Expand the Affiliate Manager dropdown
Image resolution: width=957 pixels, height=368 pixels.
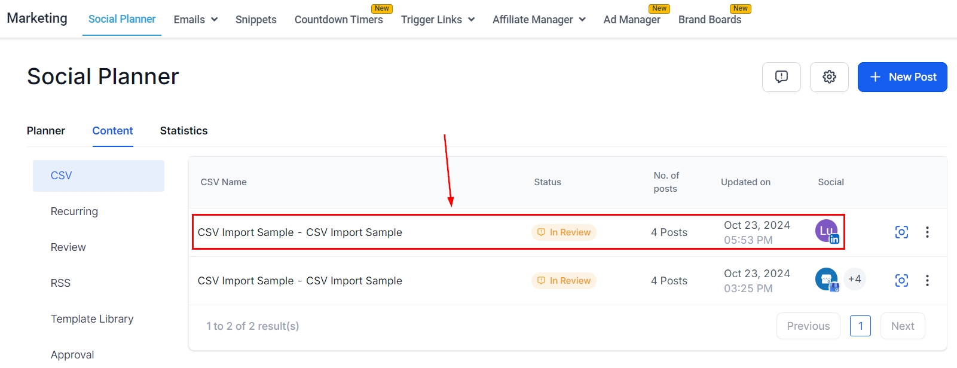point(539,20)
